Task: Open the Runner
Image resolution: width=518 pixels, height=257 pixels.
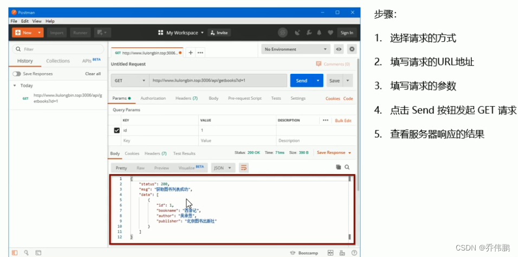Action: [x=80, y=33]
